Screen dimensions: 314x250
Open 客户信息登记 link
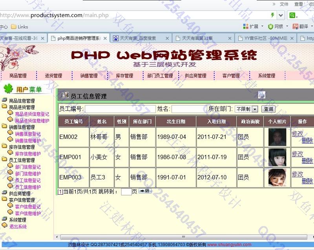click(x=28, y=206)
